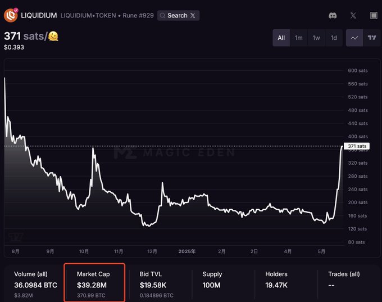Open the Discord link icon

pos(333,16)
